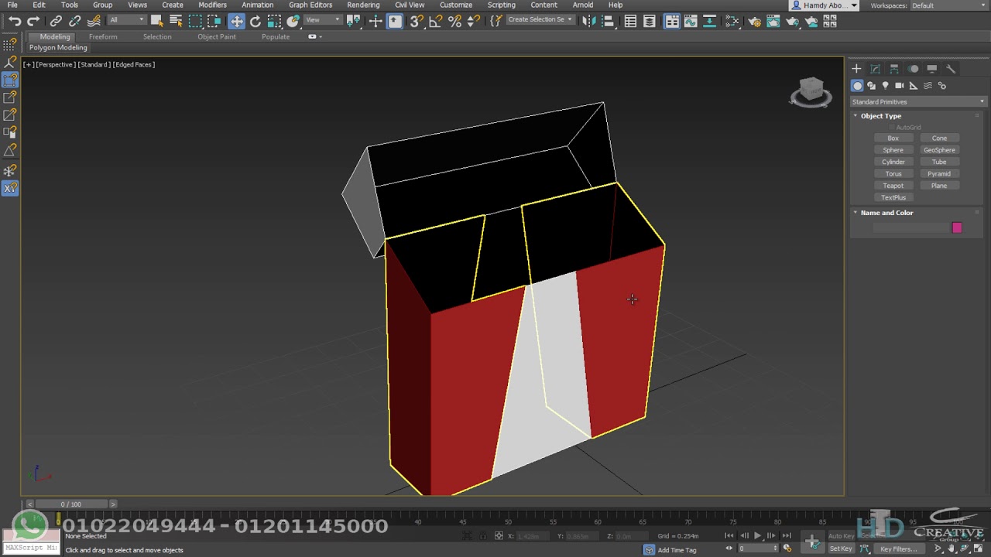
Task: Toggle Window/Crossing selection mode
Action: point(214,22)
